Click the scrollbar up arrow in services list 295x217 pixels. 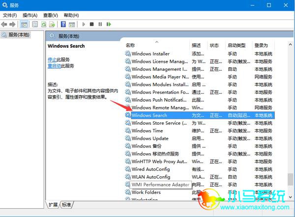[290, 45]
